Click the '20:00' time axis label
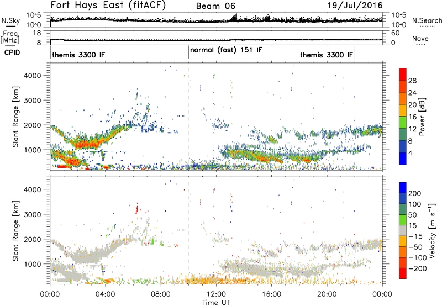This screenshot has height=306, width=442. tap(327, 294)
